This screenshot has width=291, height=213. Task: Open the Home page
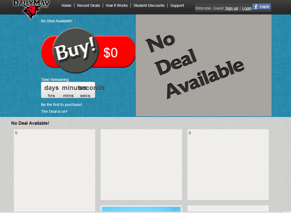(66, 5)
